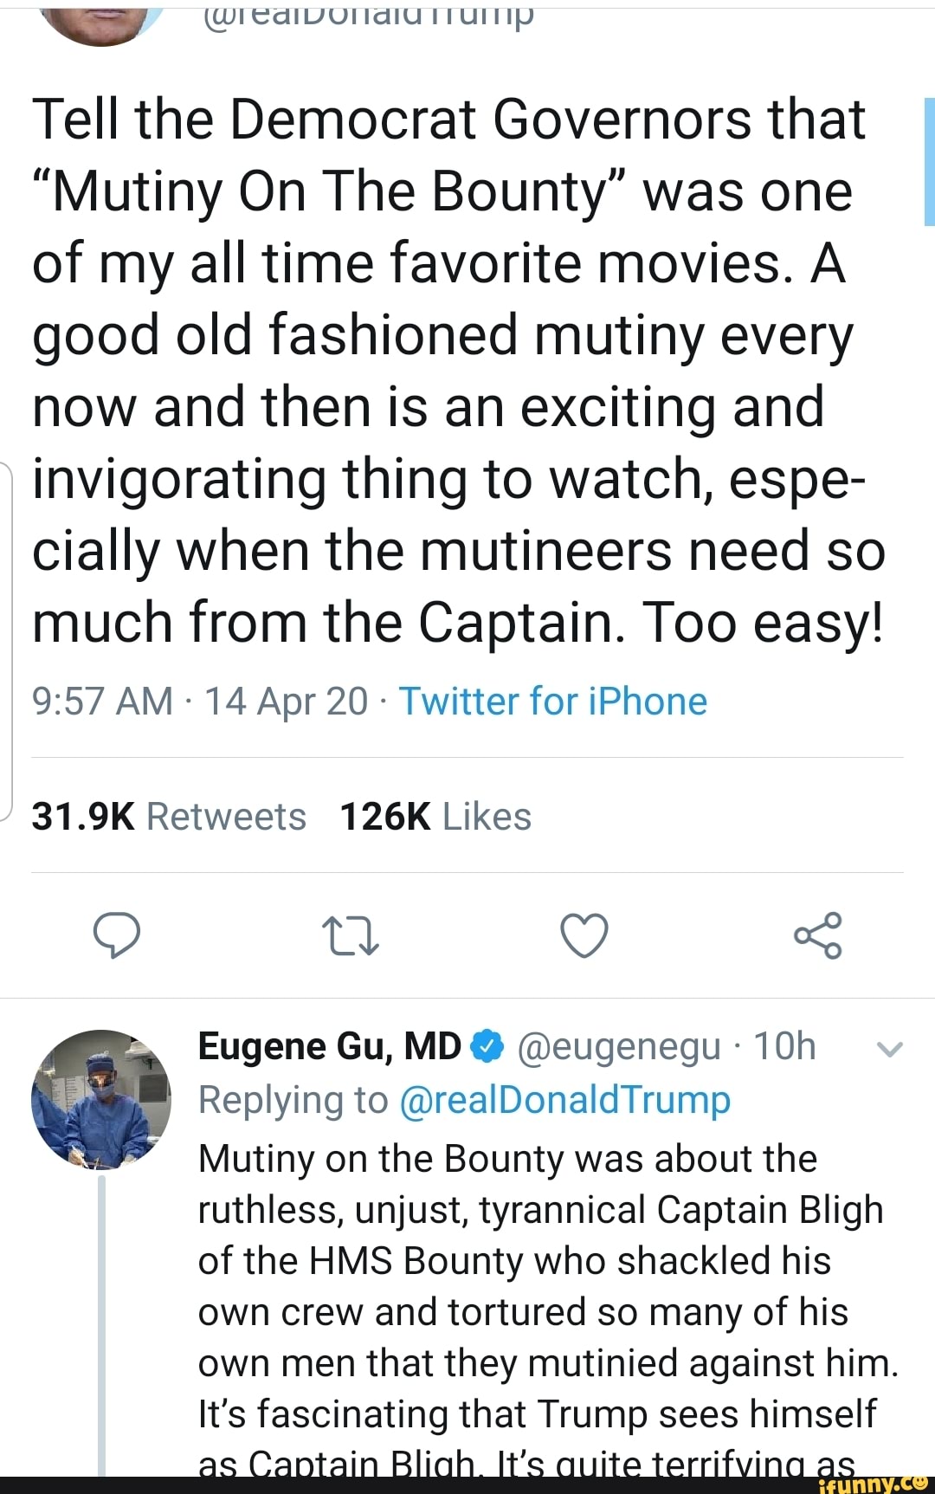View the 126K Likes list
Viewport: 935px width, 1494px height.
(435, 817)
